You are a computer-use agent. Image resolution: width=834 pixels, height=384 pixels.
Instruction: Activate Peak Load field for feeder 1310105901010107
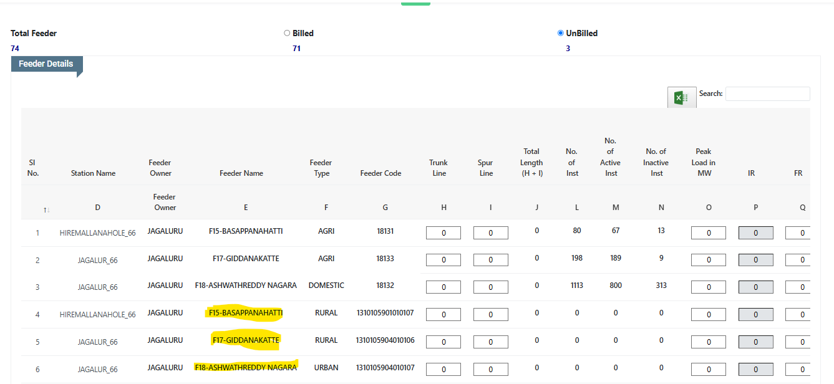pos(709,315)
